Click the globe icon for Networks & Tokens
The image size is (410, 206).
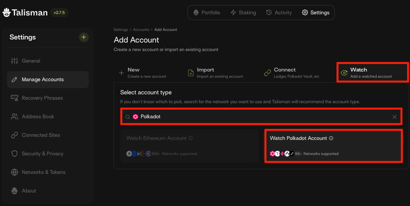[14, 172]
